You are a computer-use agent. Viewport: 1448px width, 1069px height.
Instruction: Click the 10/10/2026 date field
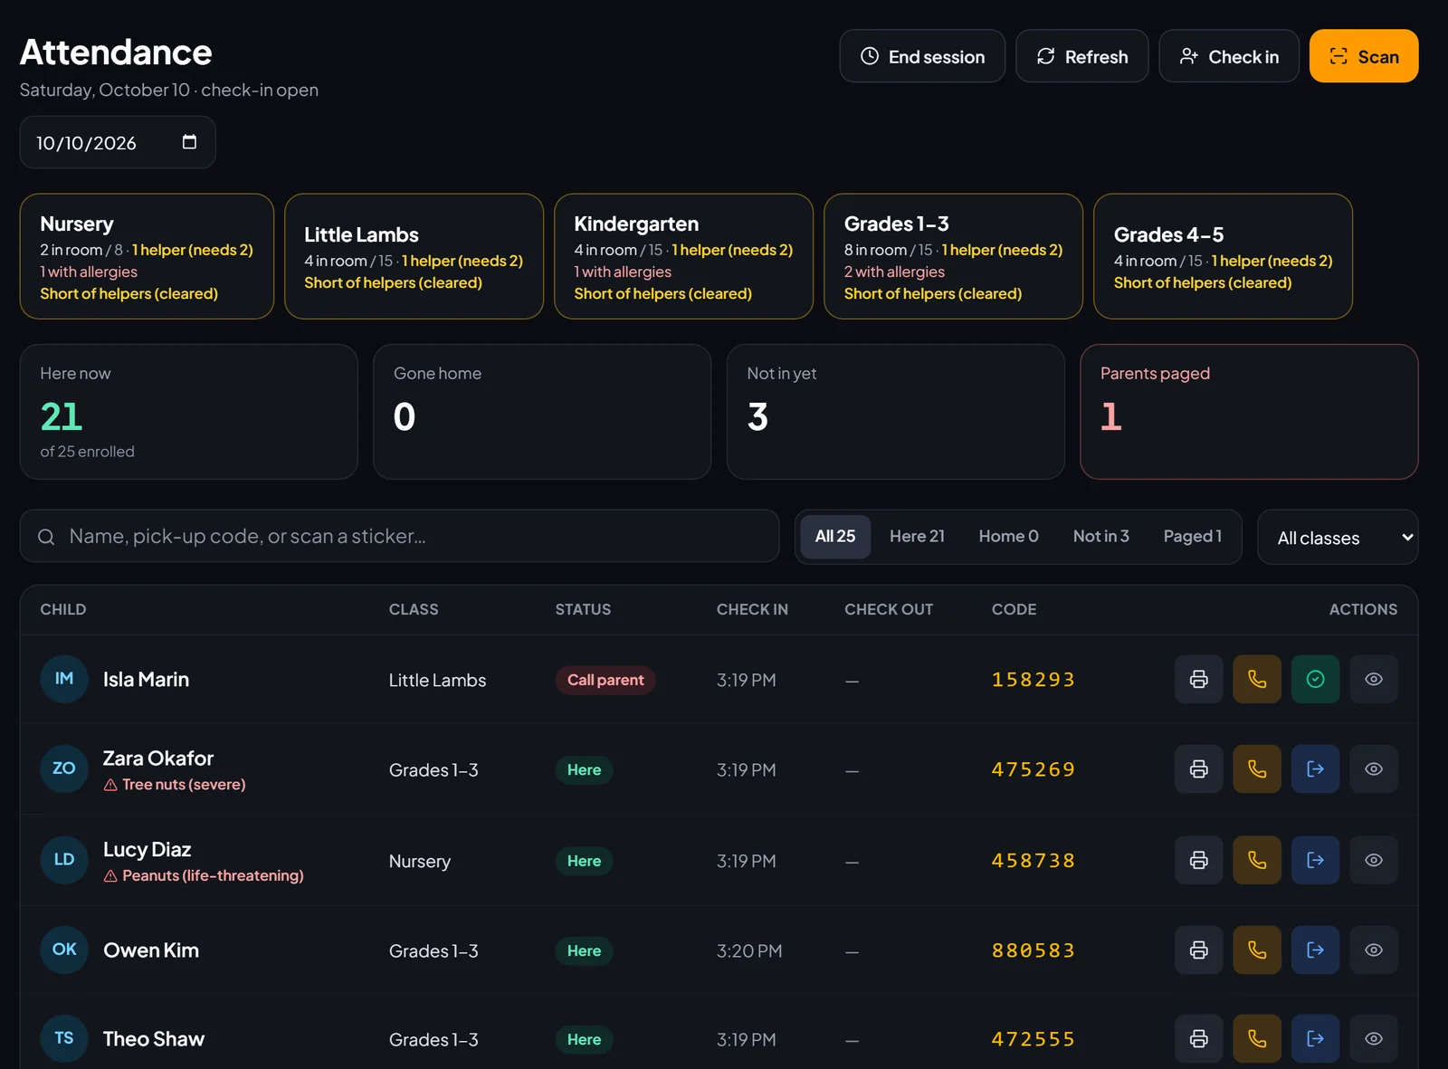[118, 142]
